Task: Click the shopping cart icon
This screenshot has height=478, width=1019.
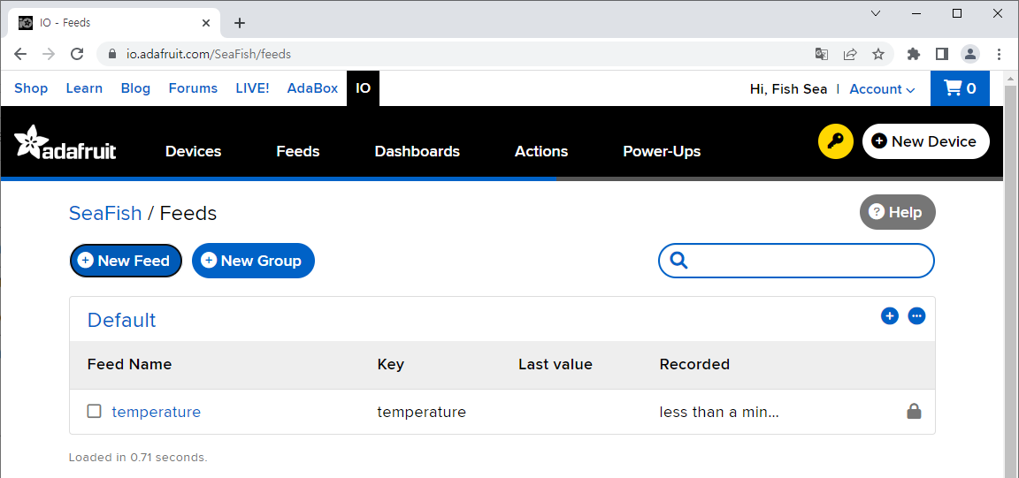Action: (x=952, y=88)
